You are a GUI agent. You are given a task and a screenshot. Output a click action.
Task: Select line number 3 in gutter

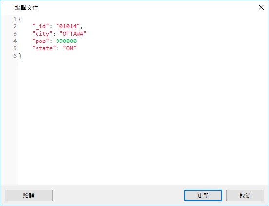(15, 34)
